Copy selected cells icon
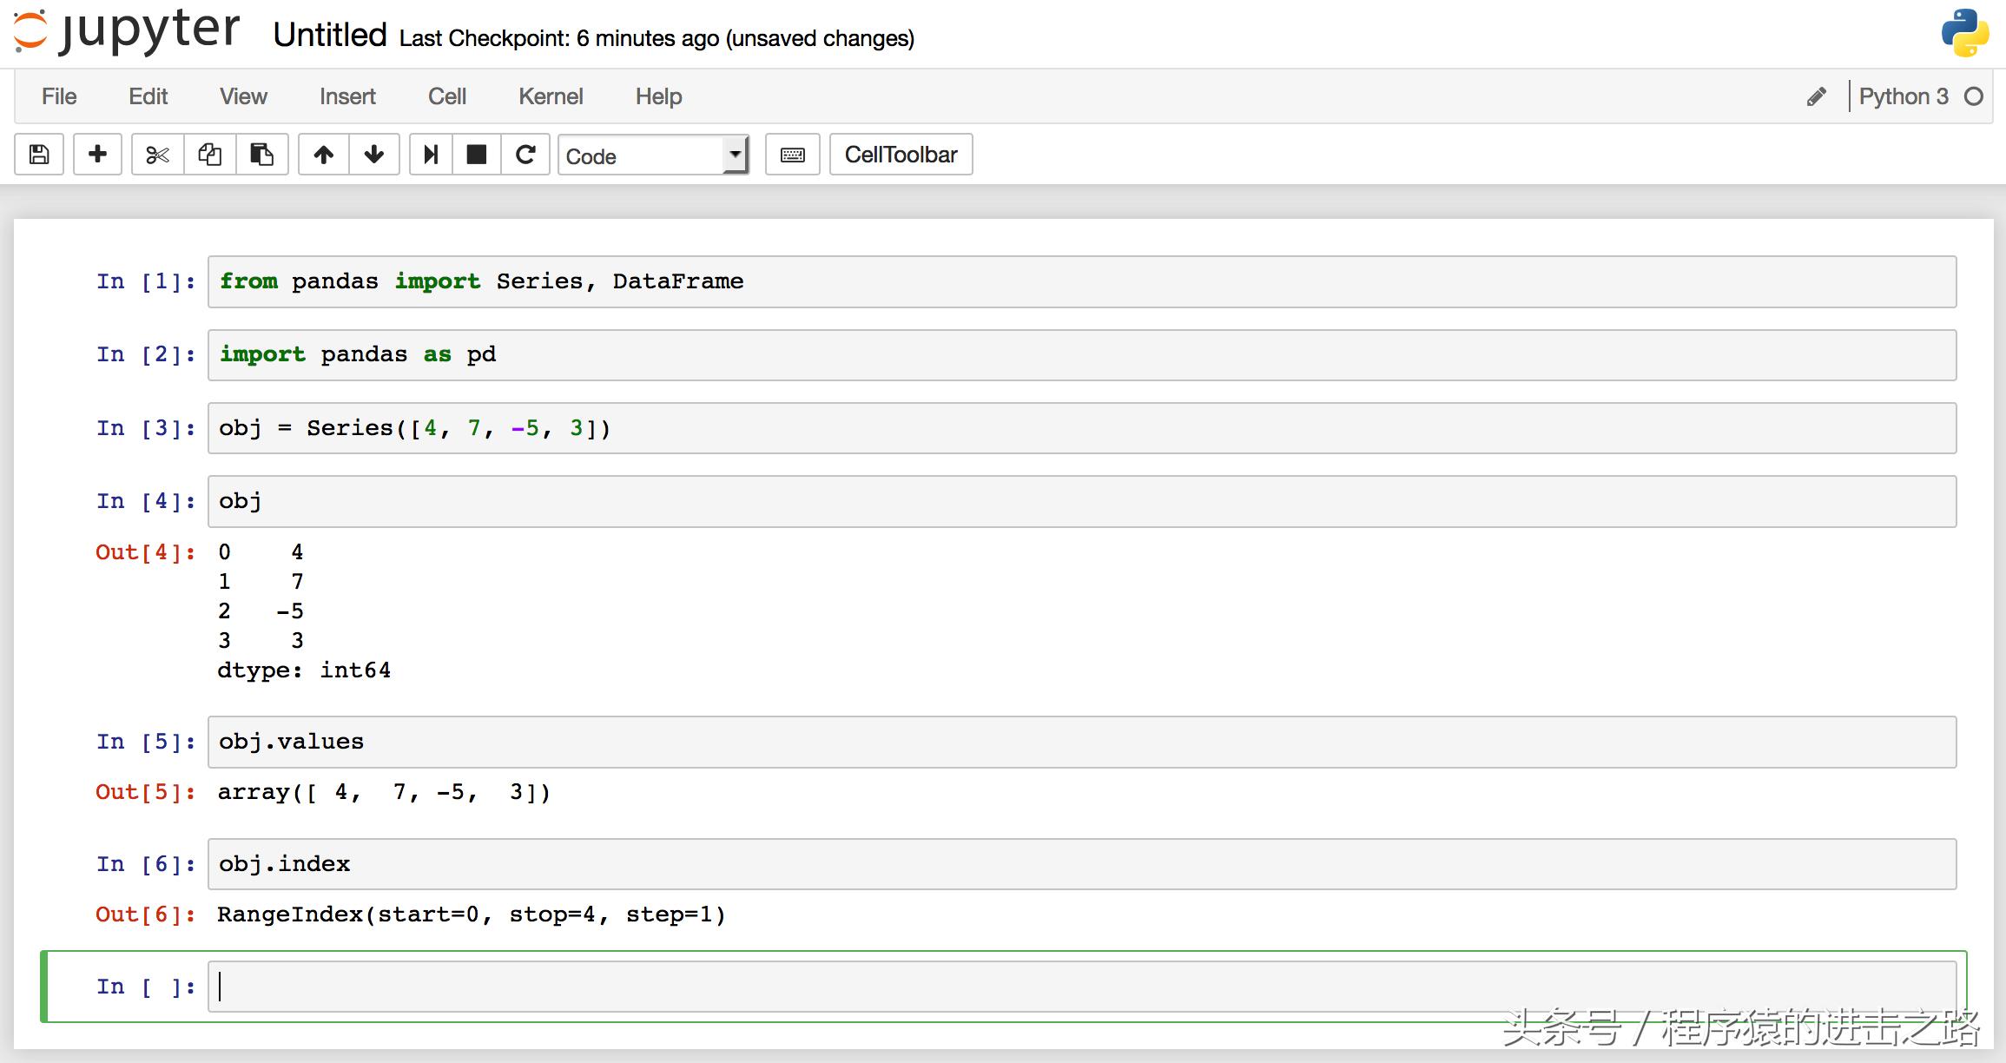Viewport: 2006px width, 1063px height. 209,155
